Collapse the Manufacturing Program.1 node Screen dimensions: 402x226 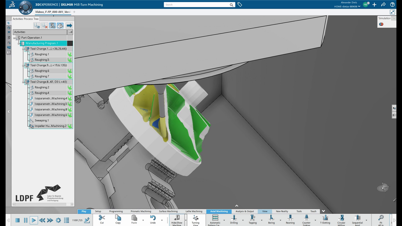tap(19, 43)
